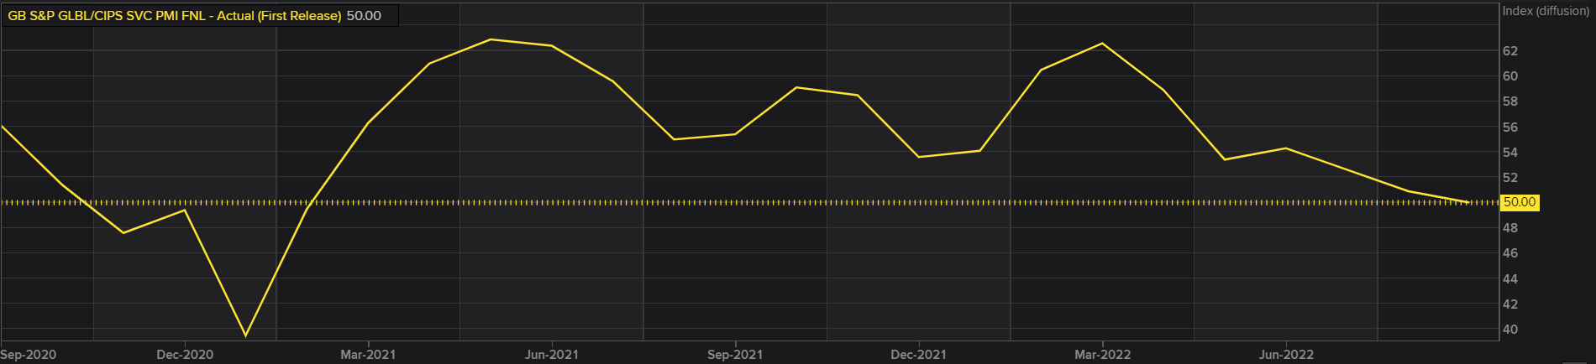Click the chart's lowest trough in early 2021
Image resolution: width=1596 pixels, height=364 pixels.
coord(246,335)
